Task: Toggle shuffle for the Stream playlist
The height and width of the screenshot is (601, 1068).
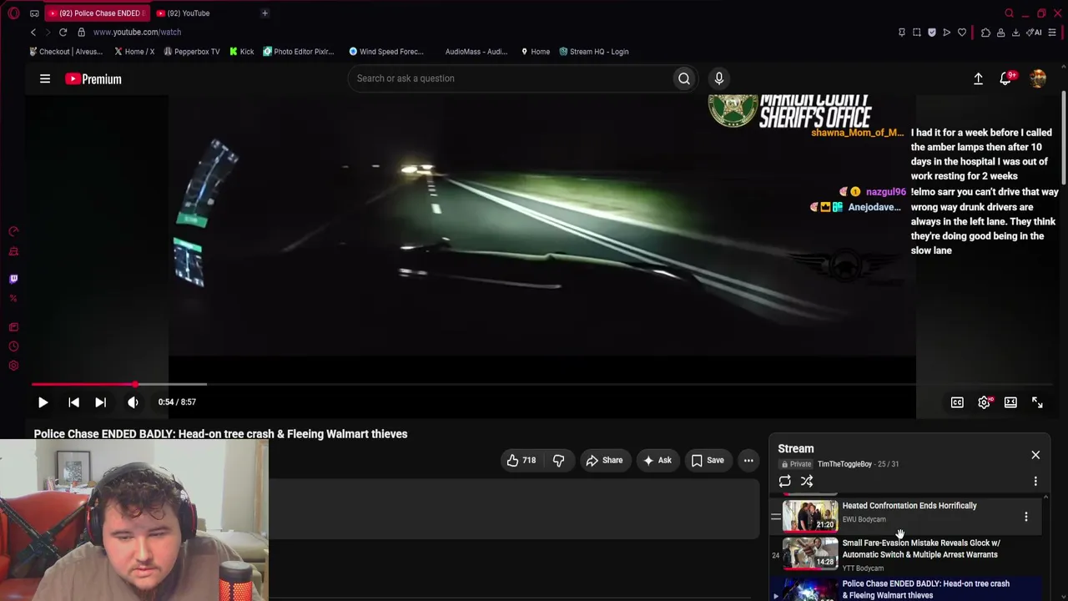Action: pyautogui.click(x=807, y=481)
